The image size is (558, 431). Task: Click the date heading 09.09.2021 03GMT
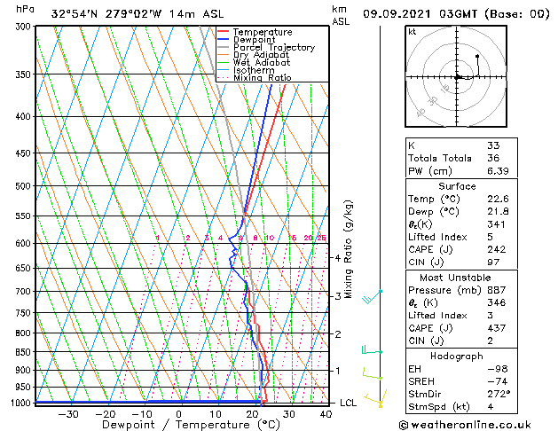(420, 14)
